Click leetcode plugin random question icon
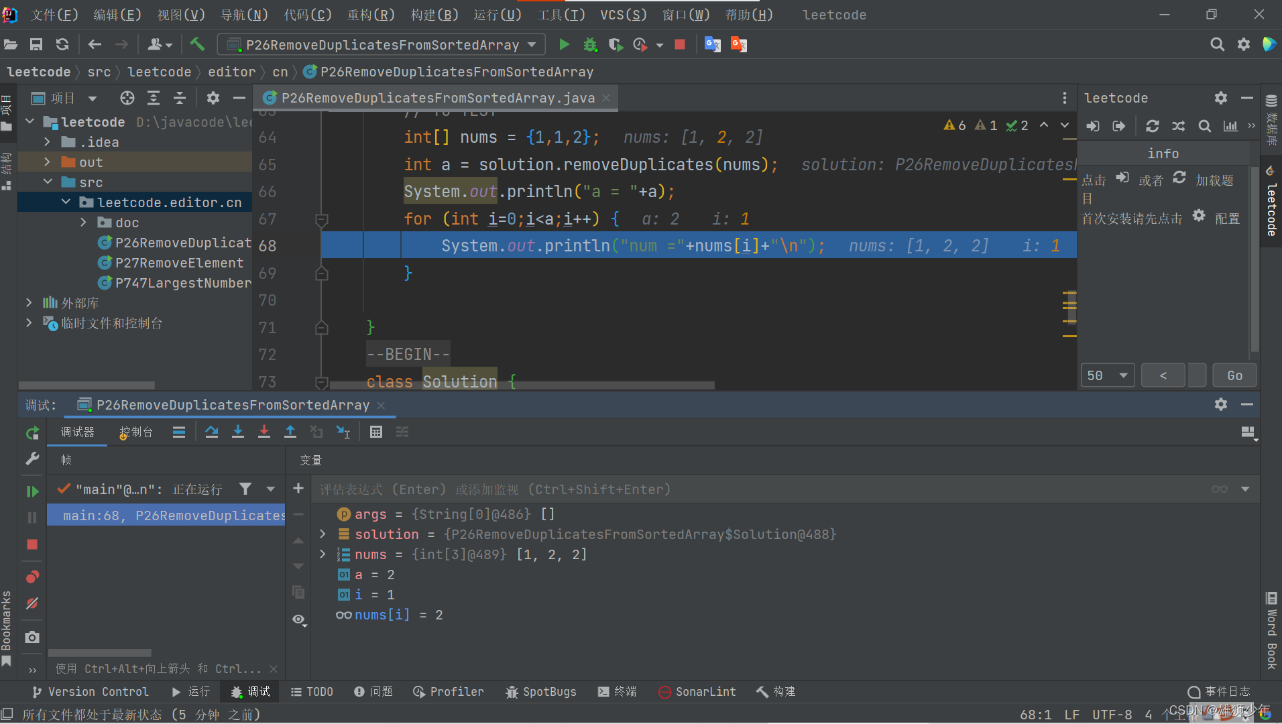This screenshot has width=1282, height=724. (1178, 126)
